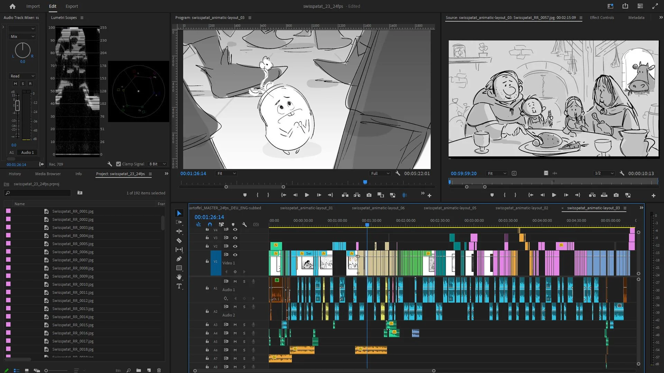
Task: Toggle Clamp Signal checkbox
Action: coord(119,164)
